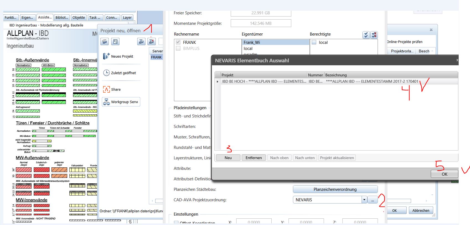The width and height of the screenshot is (470, 225).
Task: Click the filter-funnel icon in Projekt toolbar
Action: click(x=141, y=42)
